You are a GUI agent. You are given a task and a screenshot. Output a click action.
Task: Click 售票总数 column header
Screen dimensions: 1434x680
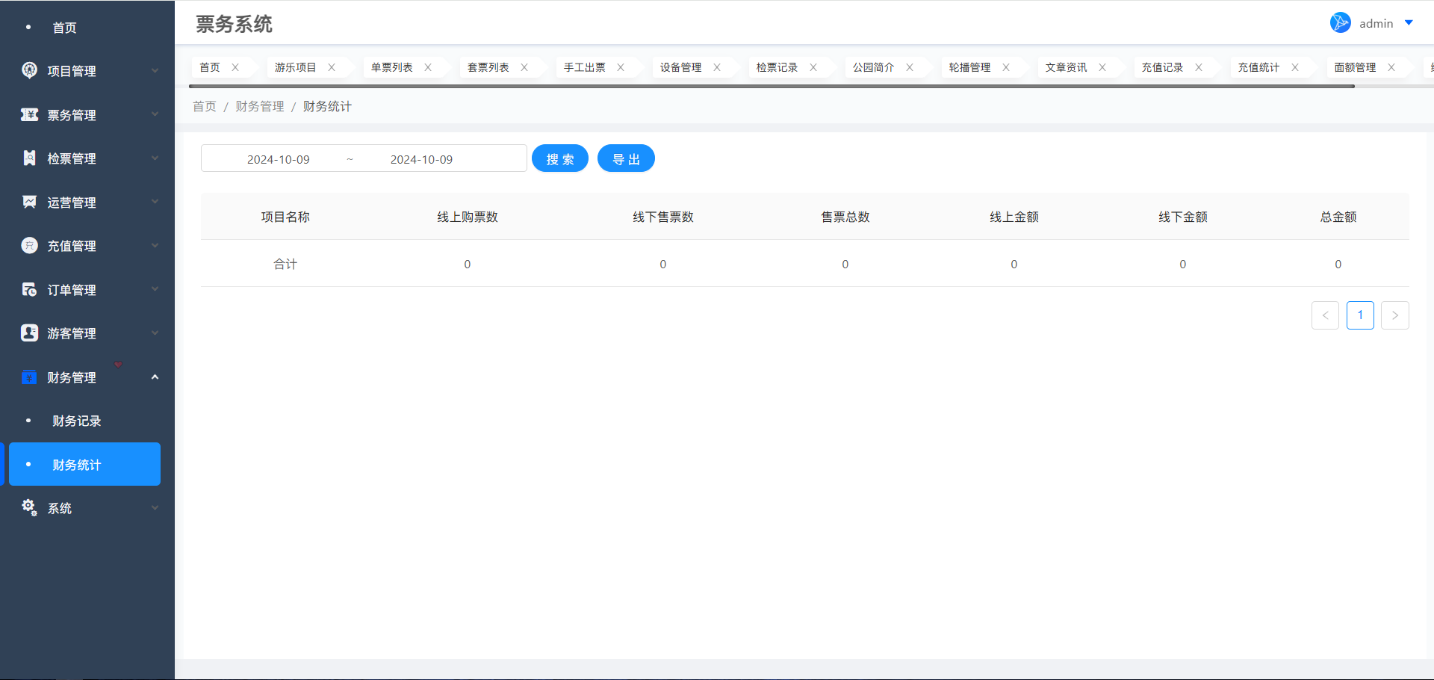(845, 217)
